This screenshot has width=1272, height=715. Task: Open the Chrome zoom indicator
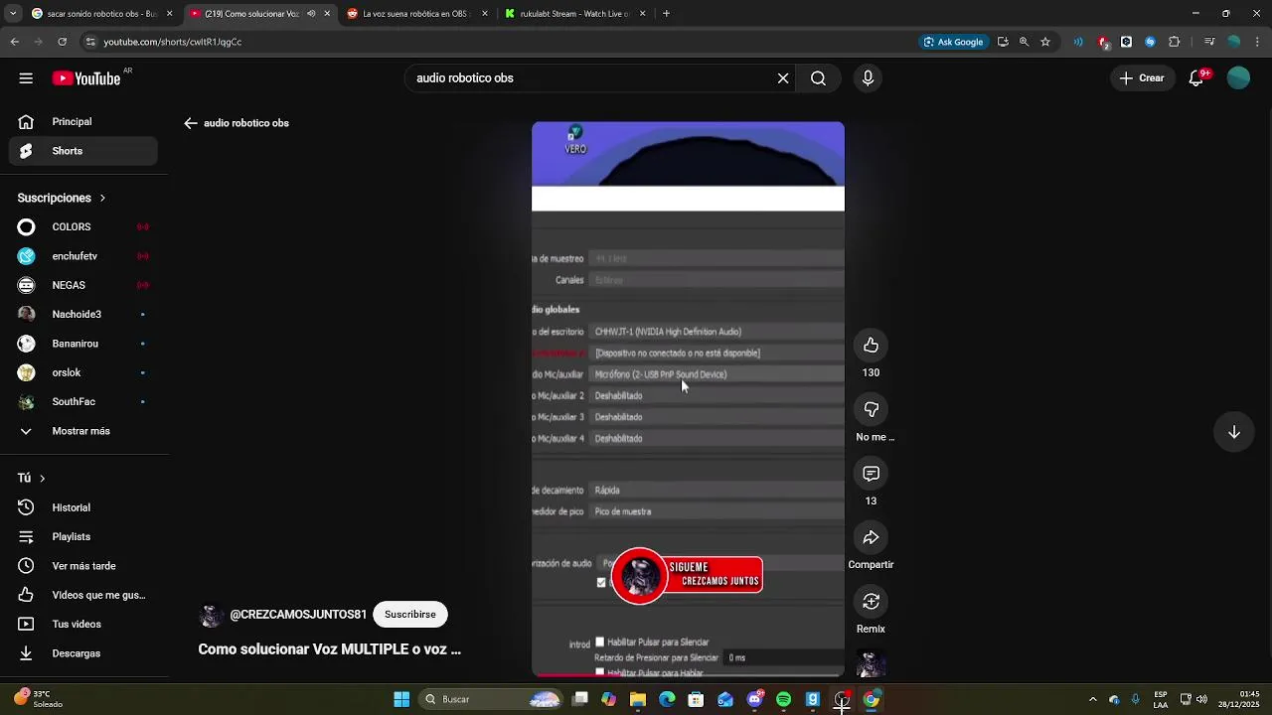point(1024,42)
